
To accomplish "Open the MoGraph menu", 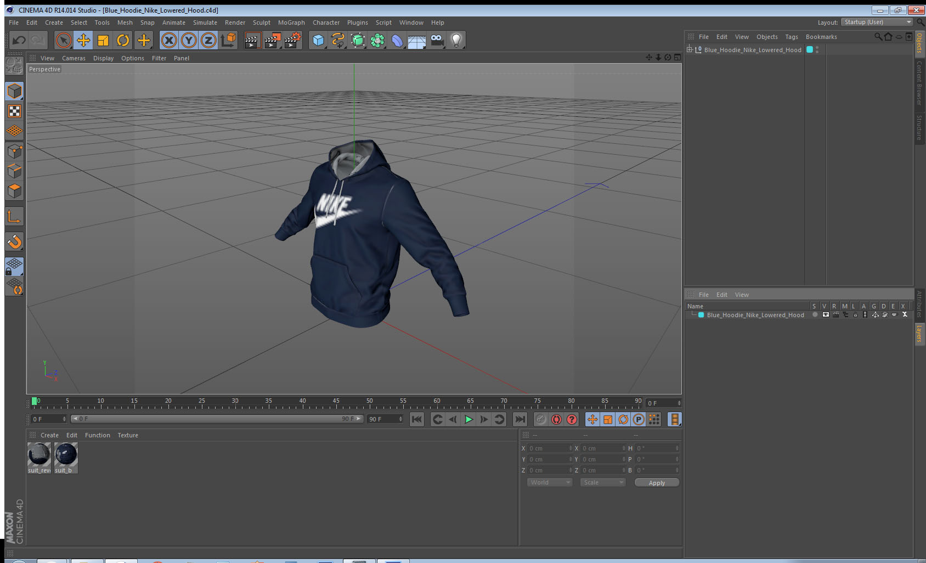I will pos(291,22).
